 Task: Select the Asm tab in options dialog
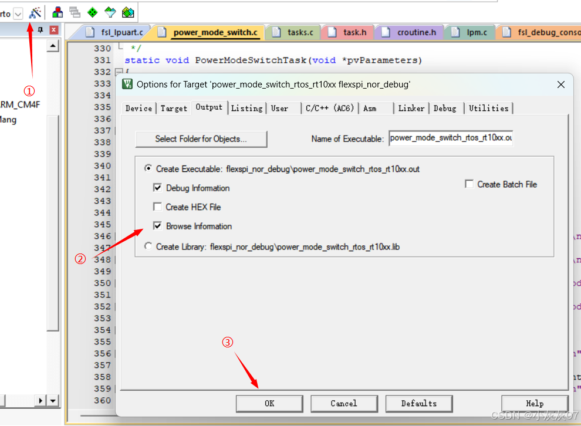tap(376, 108)
